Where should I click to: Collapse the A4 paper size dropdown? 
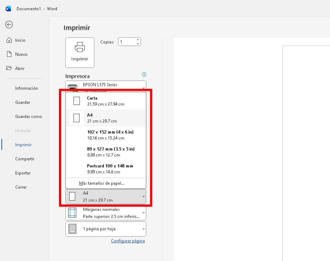click(x=143, y=197)
